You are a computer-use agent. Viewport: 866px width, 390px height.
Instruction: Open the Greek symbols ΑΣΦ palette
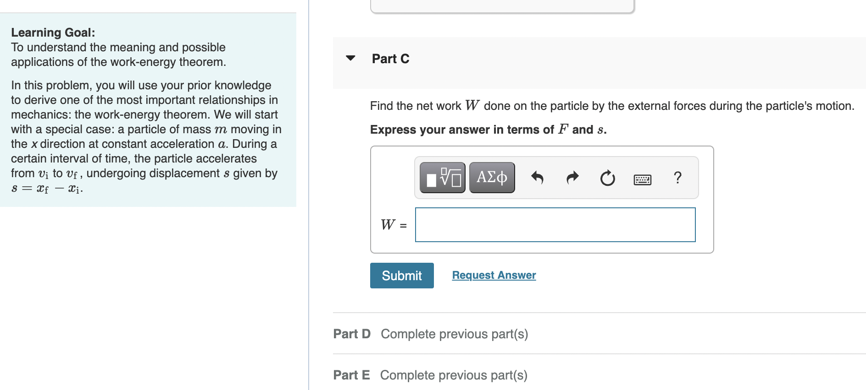[492, 178]
